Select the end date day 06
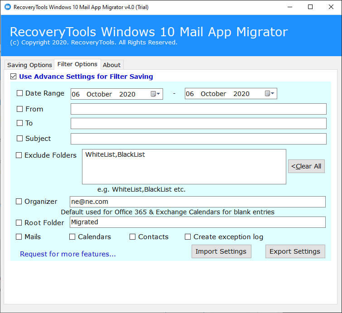This screenshot has width=342, height=313. (x=190, y=94)
